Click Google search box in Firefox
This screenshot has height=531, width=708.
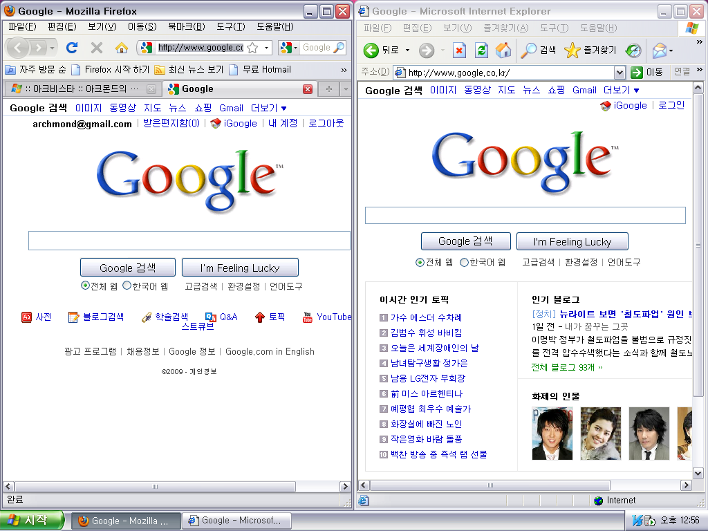tap(189, 241)
